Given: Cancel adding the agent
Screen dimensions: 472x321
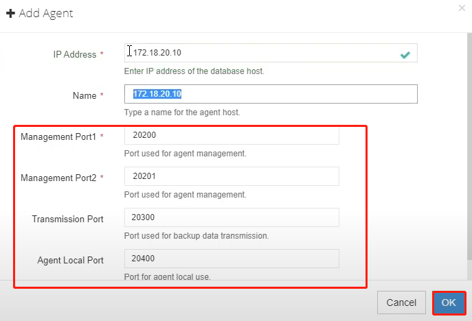Looking at the screenshot, I should pos(401,302).
